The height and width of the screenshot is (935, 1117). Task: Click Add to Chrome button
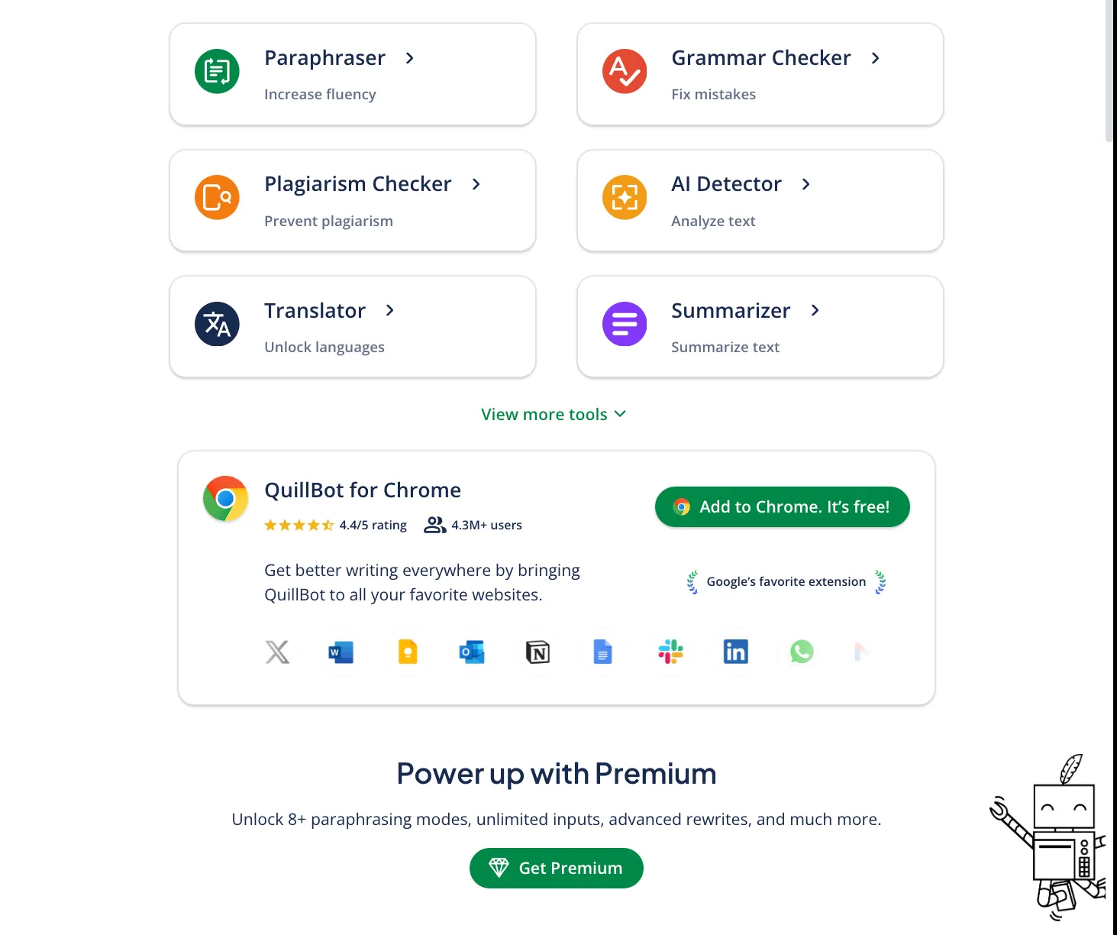pos(782,506)
